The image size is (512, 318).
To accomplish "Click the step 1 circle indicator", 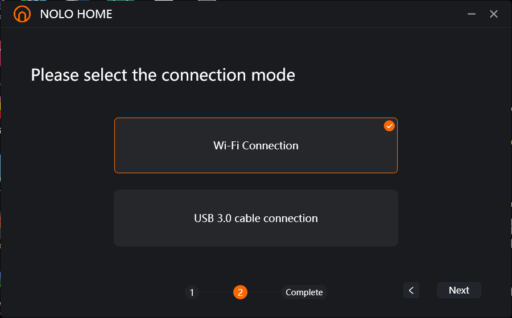I will [192, 292].
